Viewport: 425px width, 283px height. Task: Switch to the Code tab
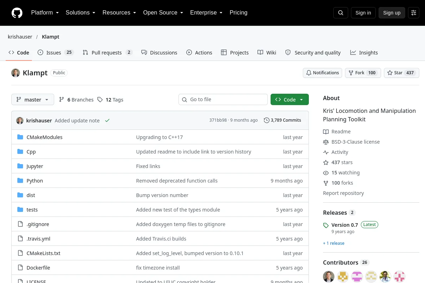click(19, 53)
